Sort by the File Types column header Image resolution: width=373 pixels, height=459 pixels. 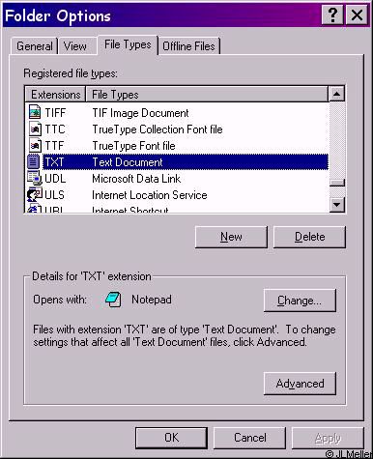click(x=207, y=95)
